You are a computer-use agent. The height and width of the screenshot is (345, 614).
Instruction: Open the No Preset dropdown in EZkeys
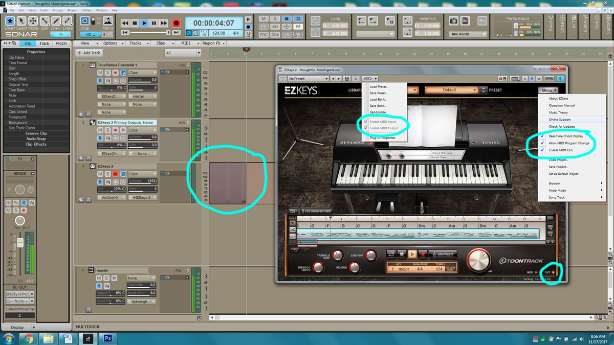[x=308, y=79]
